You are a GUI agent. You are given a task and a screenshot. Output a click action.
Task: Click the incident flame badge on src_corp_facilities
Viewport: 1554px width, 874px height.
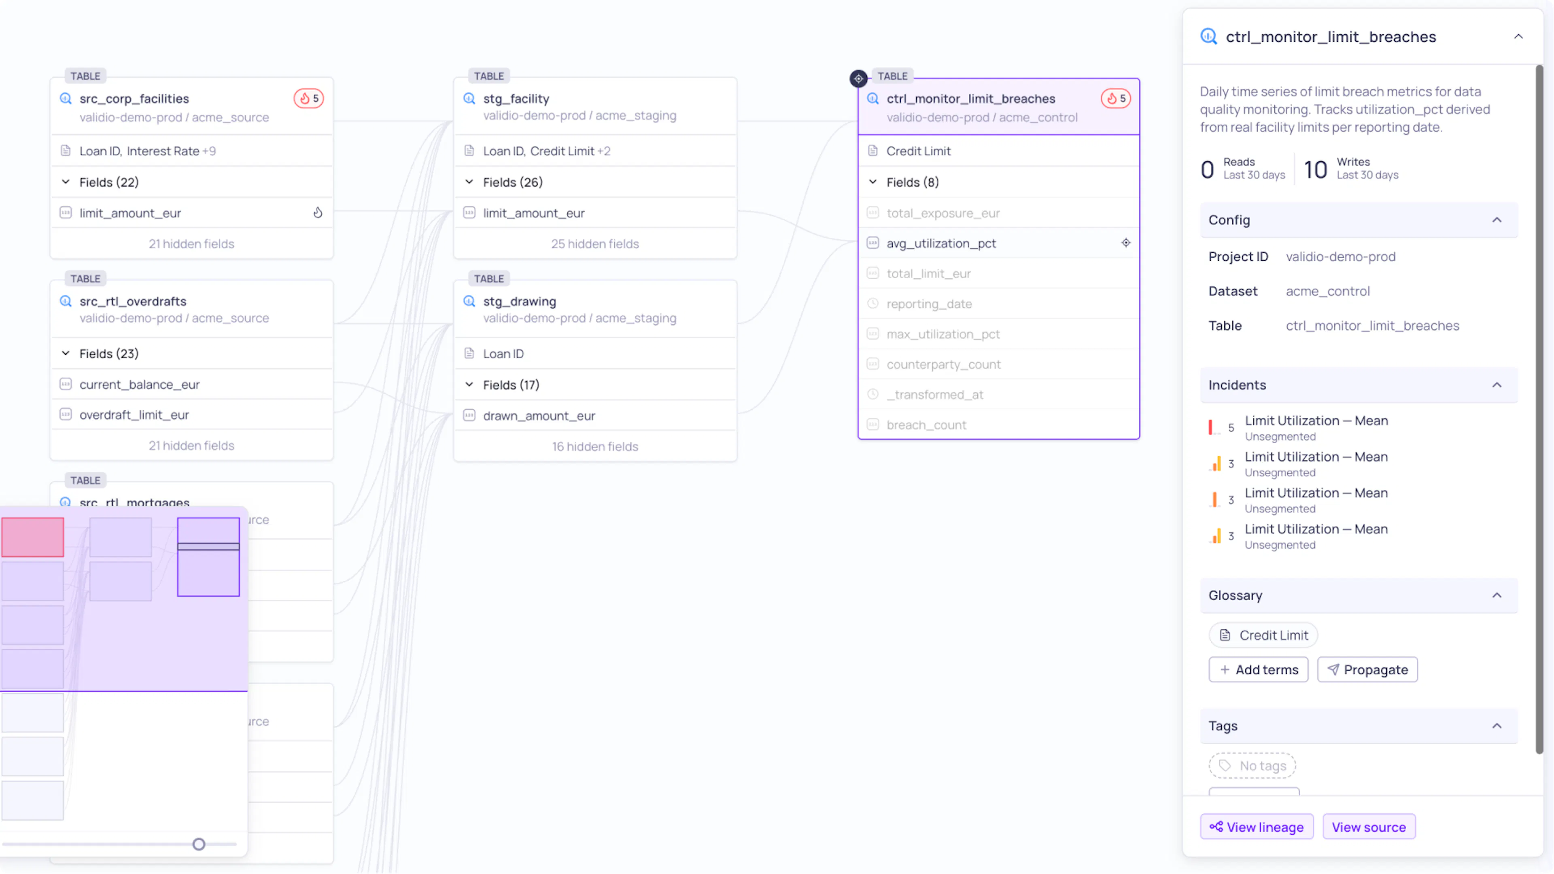[x=309, y=98]
